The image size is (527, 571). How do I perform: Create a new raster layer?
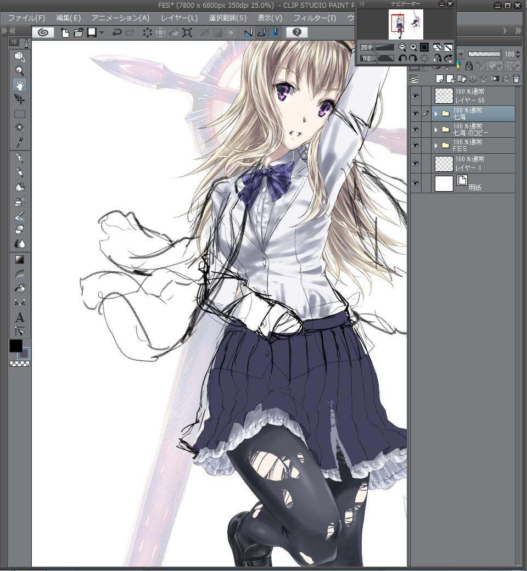440,79
